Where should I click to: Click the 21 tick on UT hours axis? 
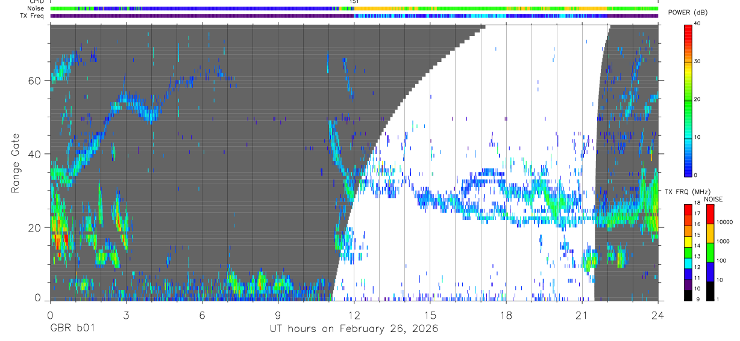pos(582,315)
